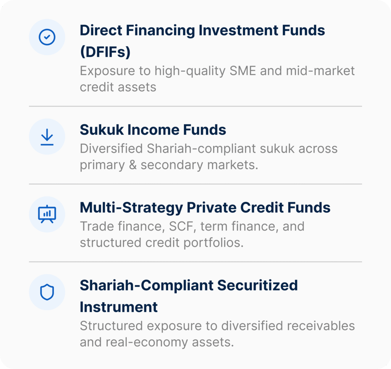Select the Sukuk Income Funds title
Image resolution: width=391 pixels, height=369 pixels.
[x=153, y=130]
